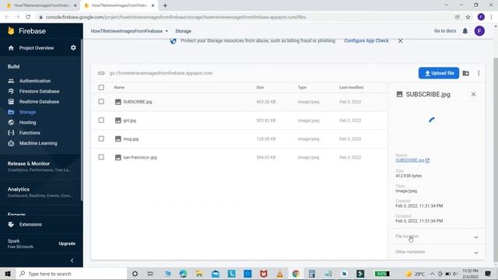Screen dimensions: 498x280
Task: Open the Firebase logo home
Action: (26, 31)
